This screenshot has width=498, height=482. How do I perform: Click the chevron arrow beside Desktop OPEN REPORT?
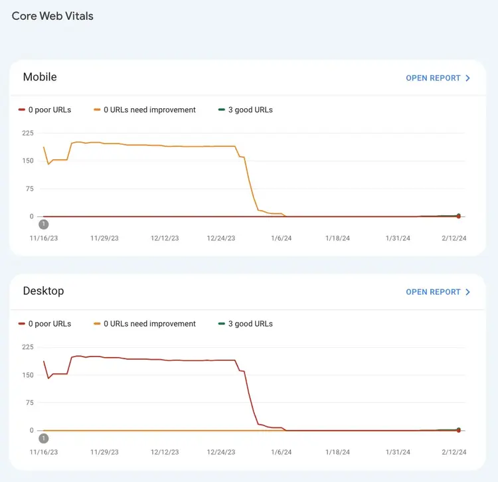(467, 292)
